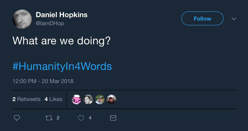This screenshot has height=131, width=248.
Task: Like the tweet with the heart icon
Action: 81,118
